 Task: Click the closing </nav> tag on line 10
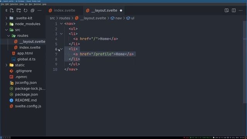[x=71, y=69]
